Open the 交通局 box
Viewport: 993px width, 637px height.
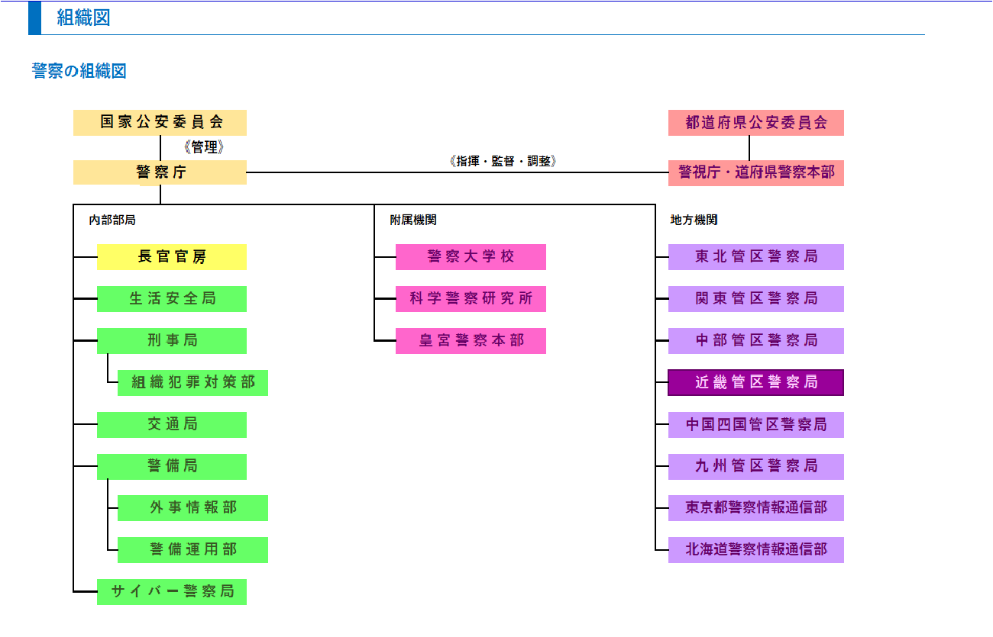point(172,424)
